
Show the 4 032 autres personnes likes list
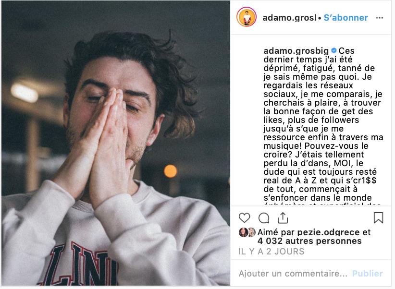pyautogui.click(x=309, y=241)
